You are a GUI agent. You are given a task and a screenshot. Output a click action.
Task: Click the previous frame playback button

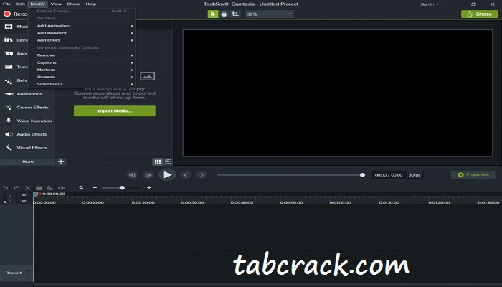pos(132,175)
